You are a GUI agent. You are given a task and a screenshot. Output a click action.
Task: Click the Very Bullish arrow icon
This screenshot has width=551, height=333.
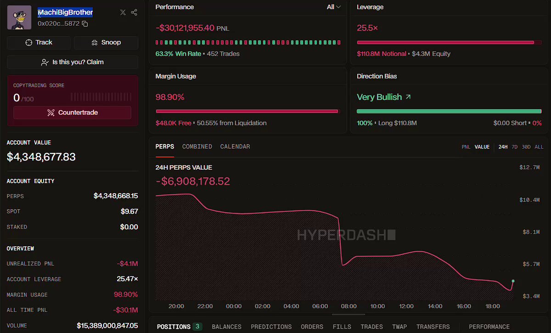[408, 97]
